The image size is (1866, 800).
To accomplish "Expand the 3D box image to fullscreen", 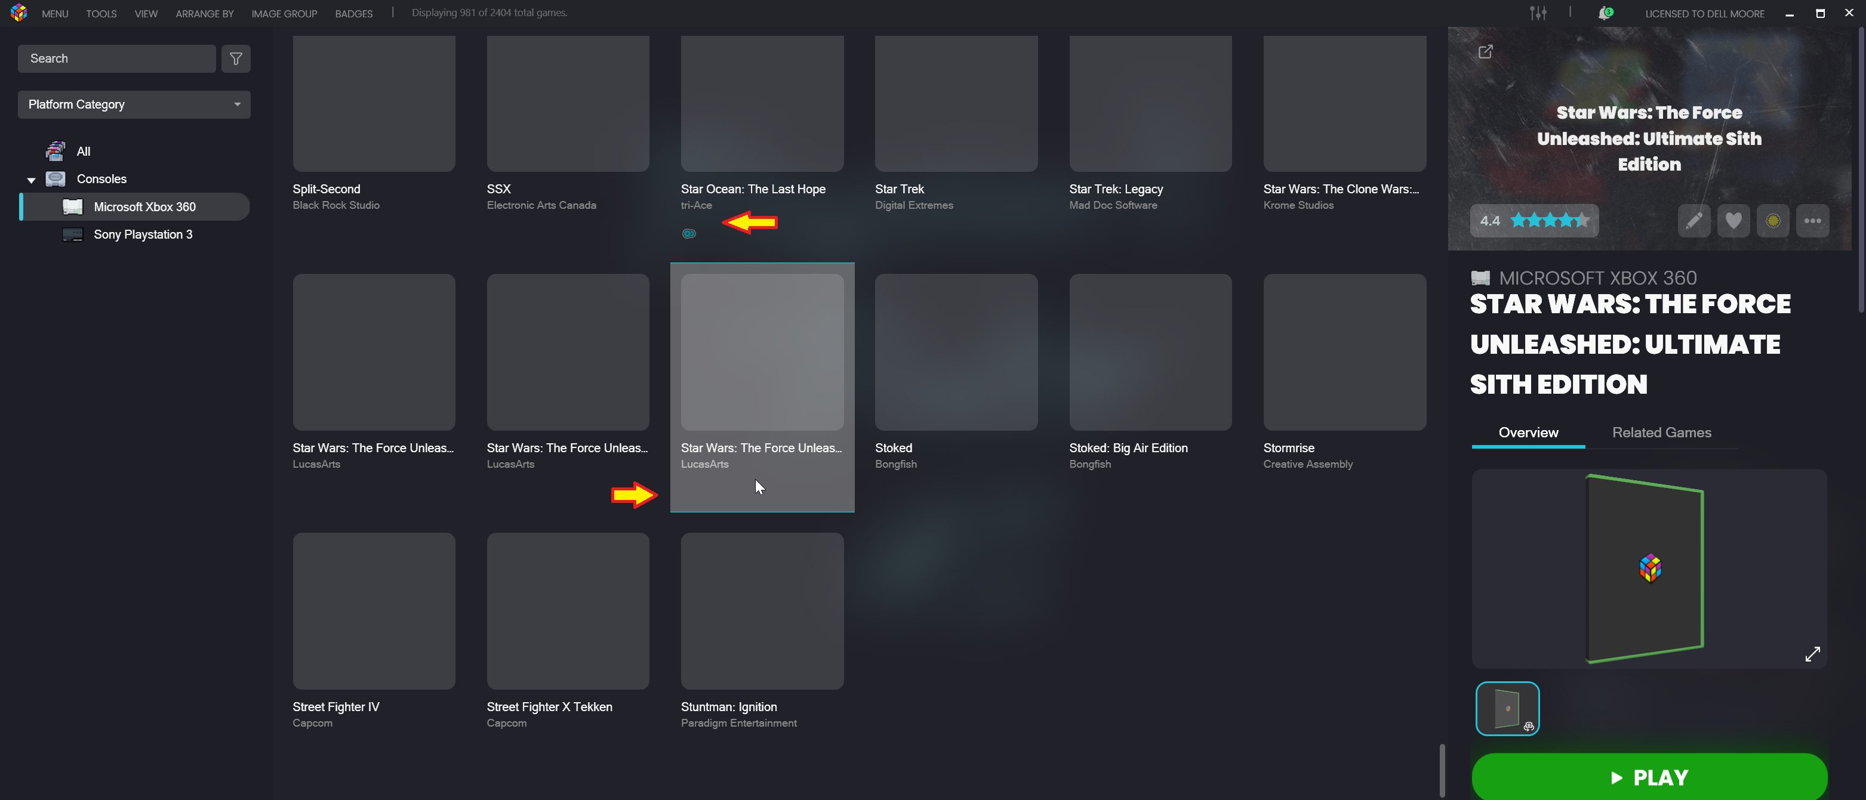I will click(x=1812, y=654).
